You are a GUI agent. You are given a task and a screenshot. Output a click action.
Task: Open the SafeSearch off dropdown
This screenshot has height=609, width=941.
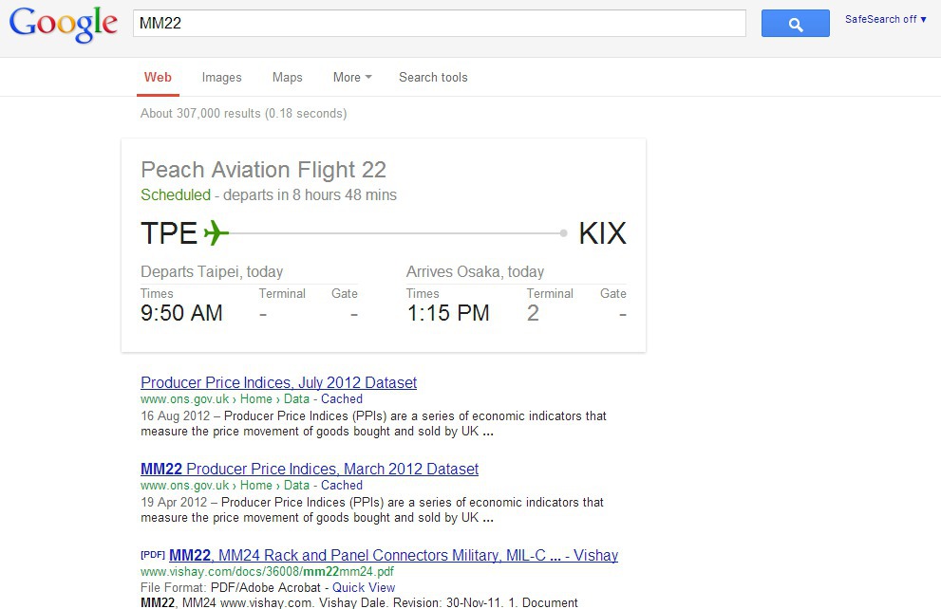(886, 19)
